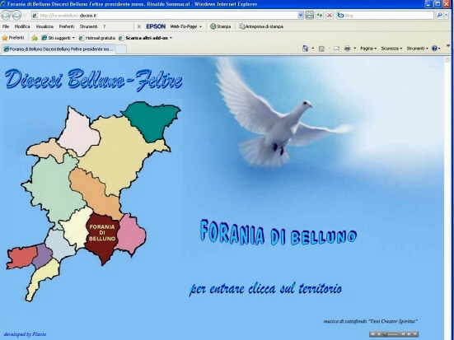Open the Sicurezza dropdown menu
Screen dimensions: 454x340
click(x=391, y=49)
